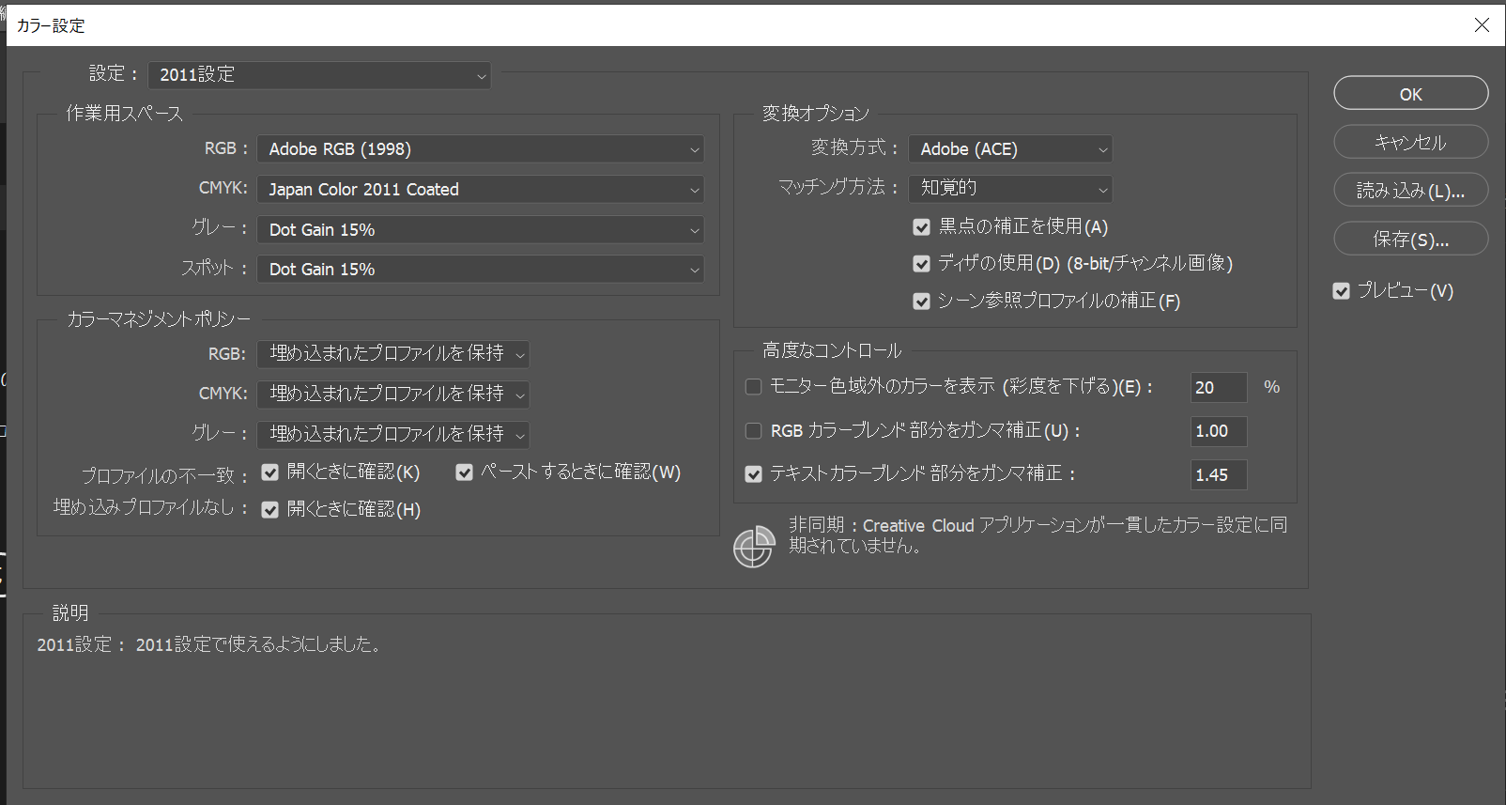
Task: Toggle the シーン参照プロファイルの補正(F) checkbox
Action: (x=921, y=302)
